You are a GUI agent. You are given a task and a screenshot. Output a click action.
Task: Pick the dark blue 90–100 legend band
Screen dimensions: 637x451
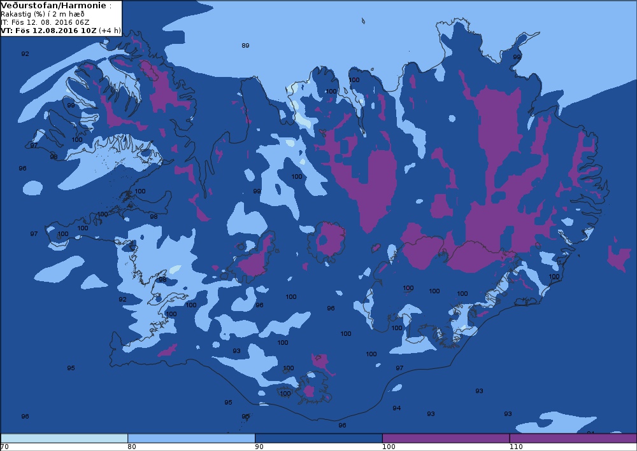coord(318,438)
